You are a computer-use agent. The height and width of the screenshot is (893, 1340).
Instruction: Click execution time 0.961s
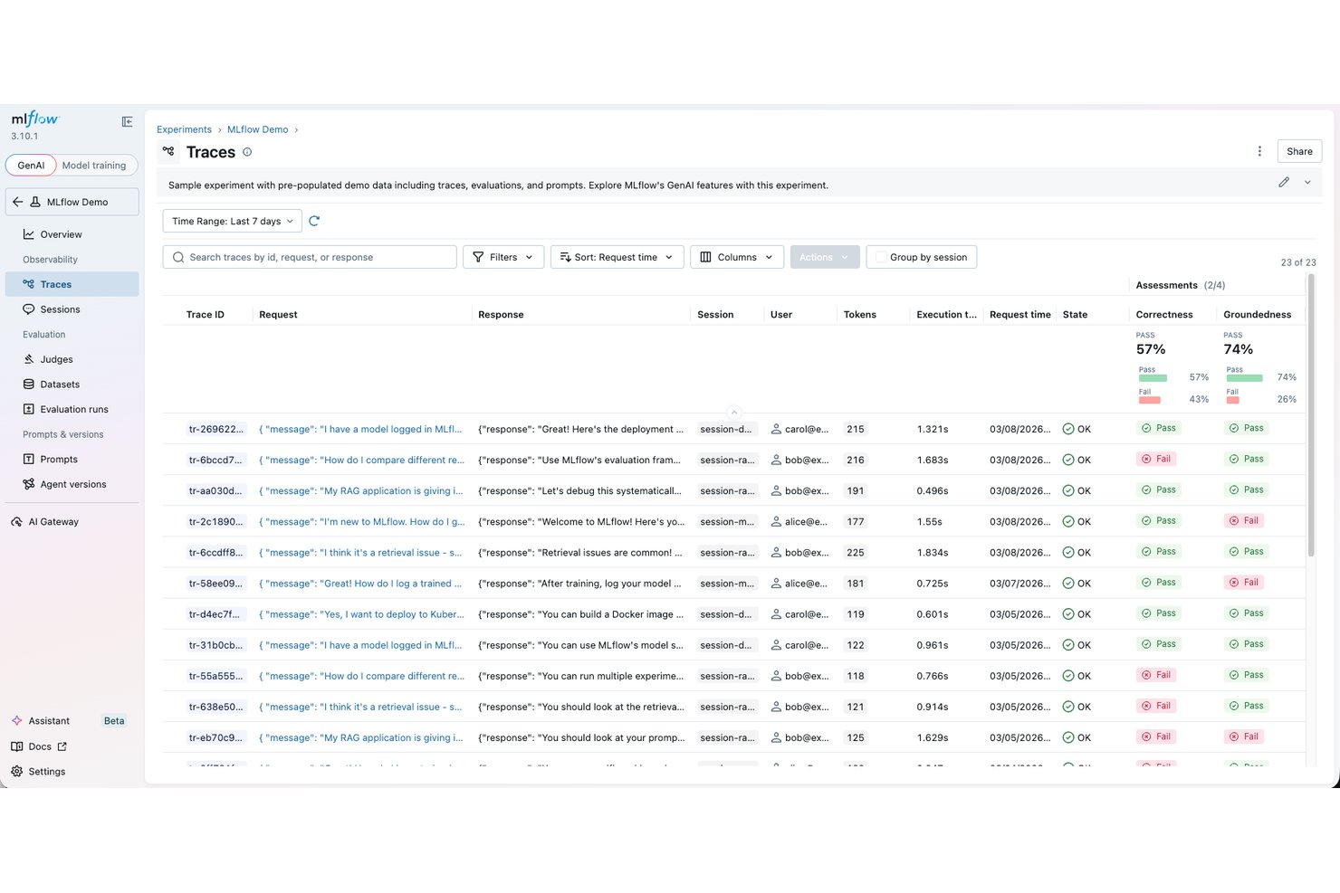pyautogui.click(x=933, y=645)
